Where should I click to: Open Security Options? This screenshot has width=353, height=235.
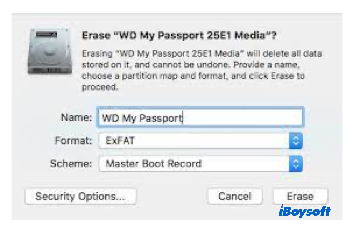[x=80, y=196]
